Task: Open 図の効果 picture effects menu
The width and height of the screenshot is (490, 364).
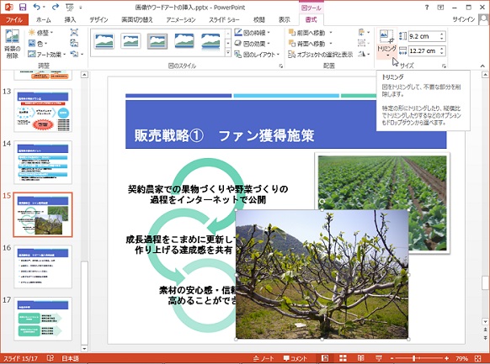Action: coord(253,44)
